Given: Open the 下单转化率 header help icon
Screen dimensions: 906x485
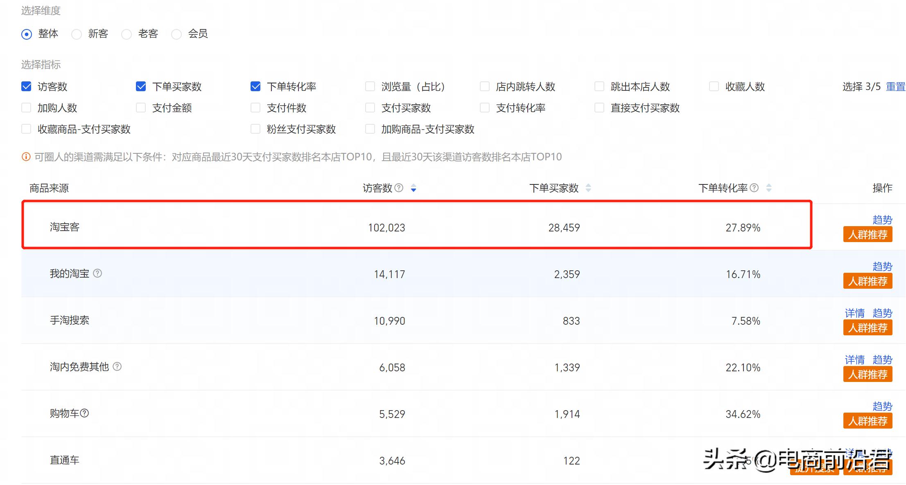Looking at the screenshot, I should [x=755, y=188].
